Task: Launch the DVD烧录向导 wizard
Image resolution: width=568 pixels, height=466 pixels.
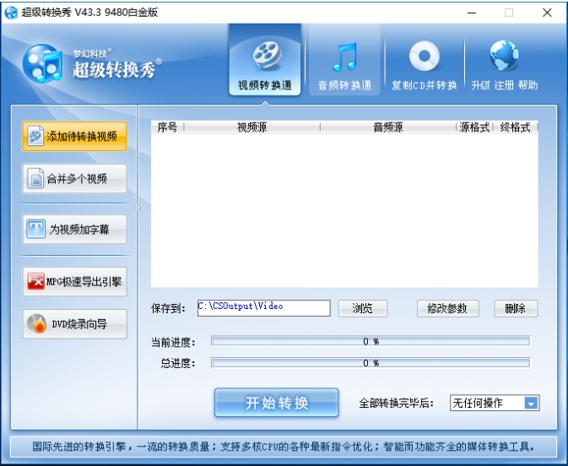Action: pos(74,324)
